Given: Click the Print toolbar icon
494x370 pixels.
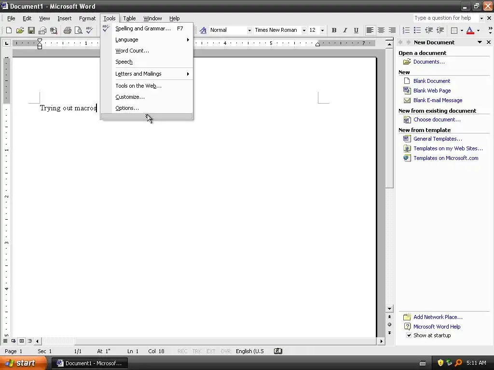Looking at the screenshot, I should click(68, 30).
